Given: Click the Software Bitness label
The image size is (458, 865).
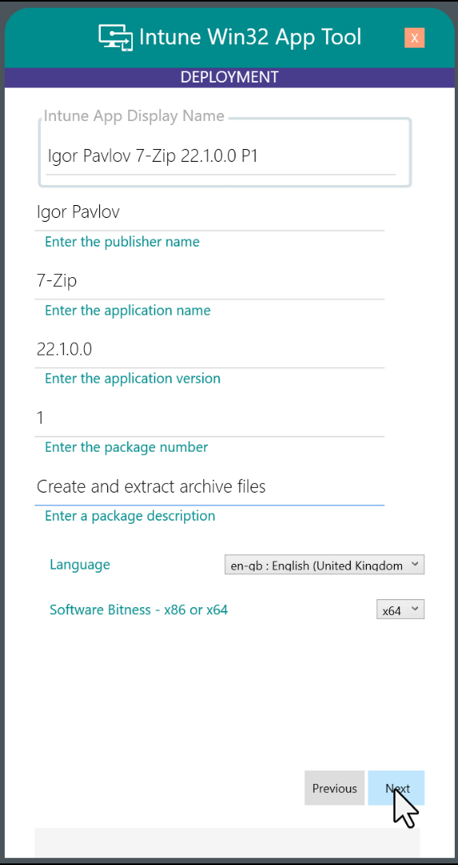Looking at the screenshot, I should tap(139, 610).
